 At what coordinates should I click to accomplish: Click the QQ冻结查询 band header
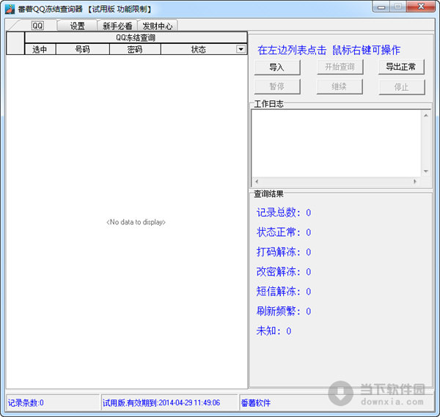(136, 37)
